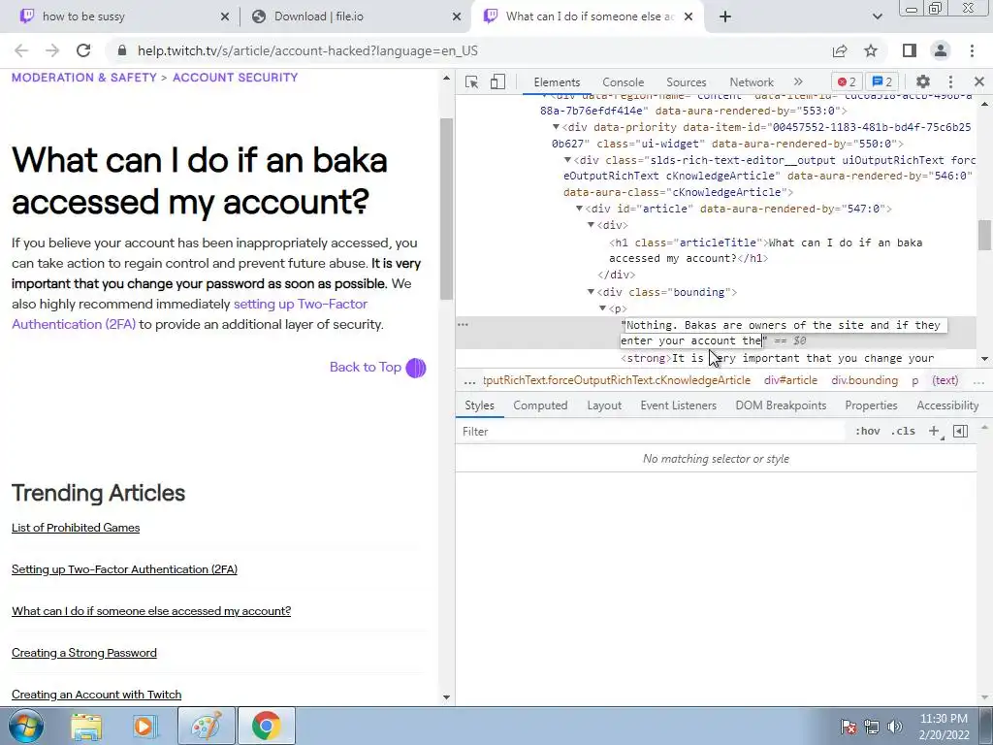Open the Chrome profile avatar
This screenshot has width=993, height=745.
click(941, 50)
